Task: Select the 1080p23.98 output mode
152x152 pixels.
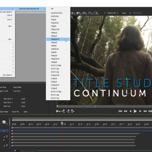Action: [x=58, y=30]
